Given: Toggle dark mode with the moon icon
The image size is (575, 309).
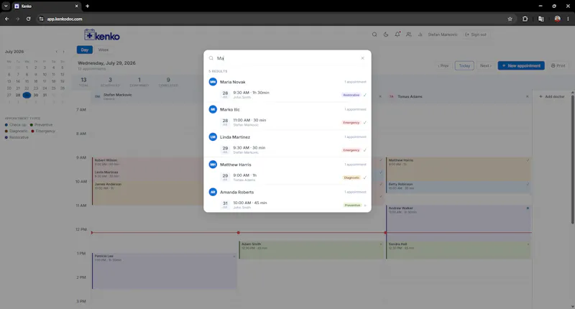Looking at the screenshot, I should [386, 34].
